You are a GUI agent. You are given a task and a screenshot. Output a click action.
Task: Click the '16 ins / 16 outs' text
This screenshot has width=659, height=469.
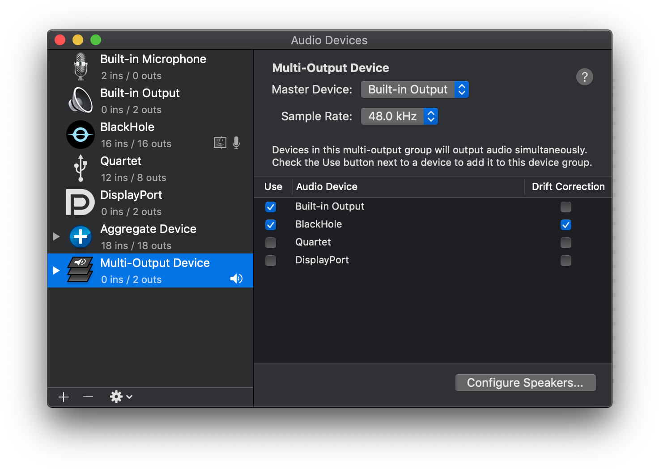tap(136, 144)
